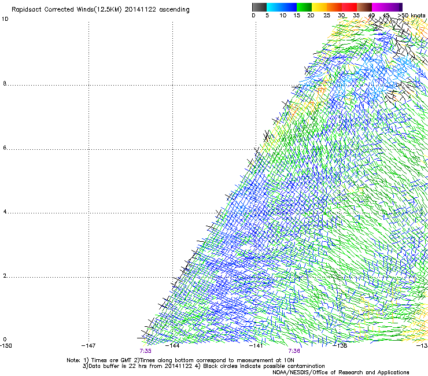Click the NOAA/NESDIS credit line
This screenshot has height=376, width=428.
(341, 373)
